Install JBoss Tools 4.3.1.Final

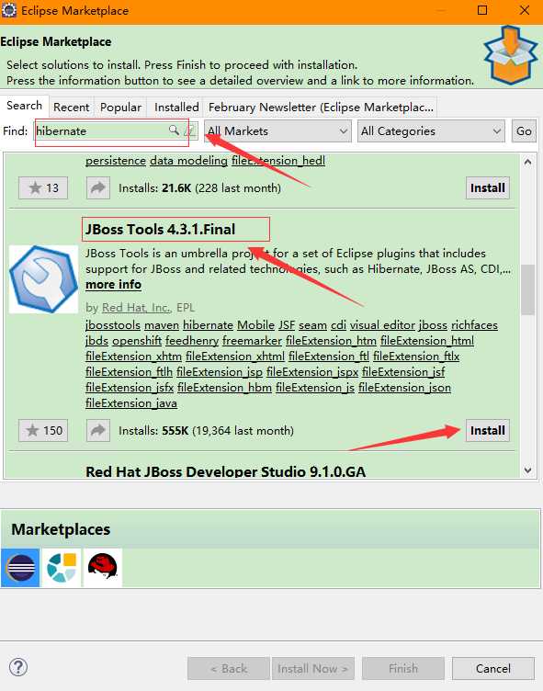coord(488,431)
